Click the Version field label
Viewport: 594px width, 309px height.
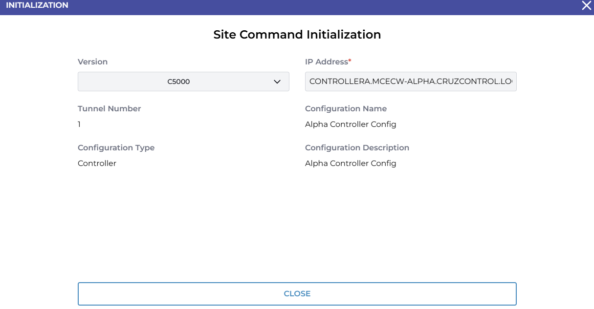point(92,62)
